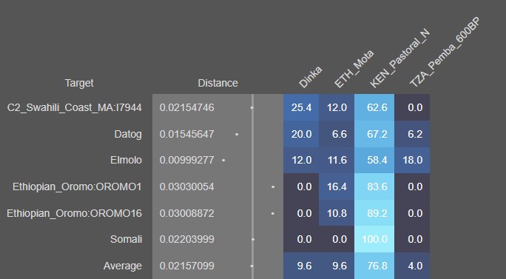Click the 18.0 cell in Elmolo row
Viewport: 506px width, 279px height.
[x=412, y=160]
